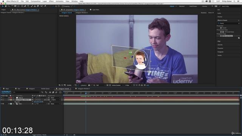
Task: Select the Pen tool
Action: tap(25, 6)
